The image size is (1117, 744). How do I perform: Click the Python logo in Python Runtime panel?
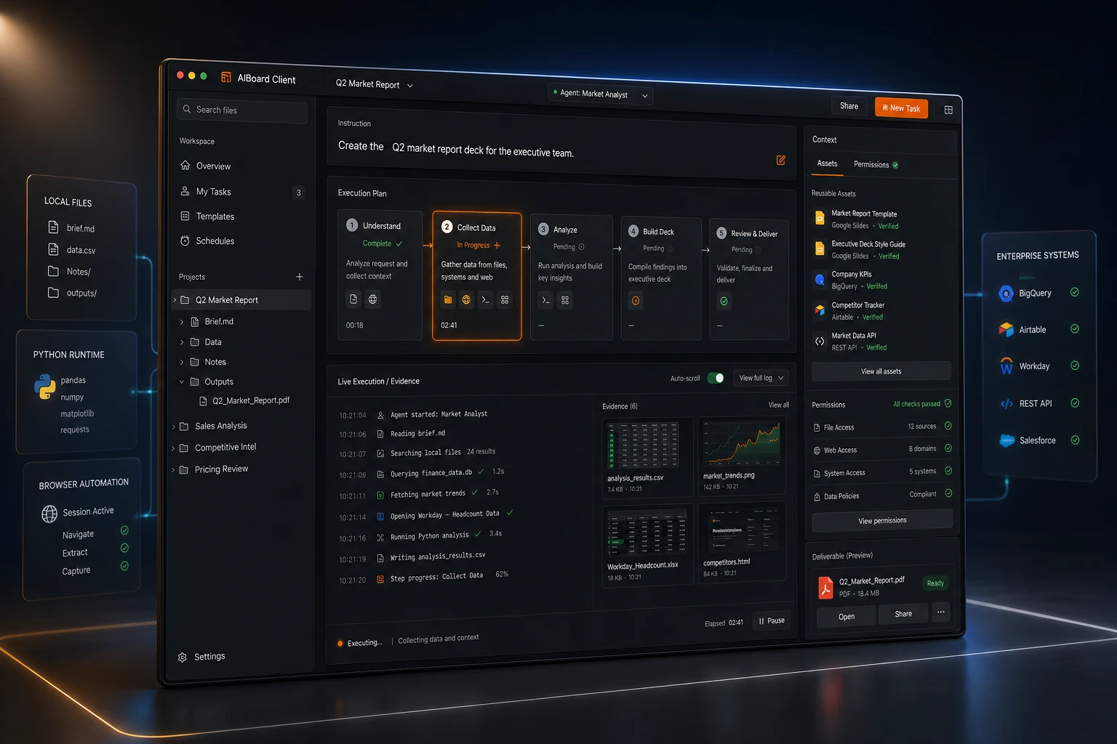coord(45,387)
